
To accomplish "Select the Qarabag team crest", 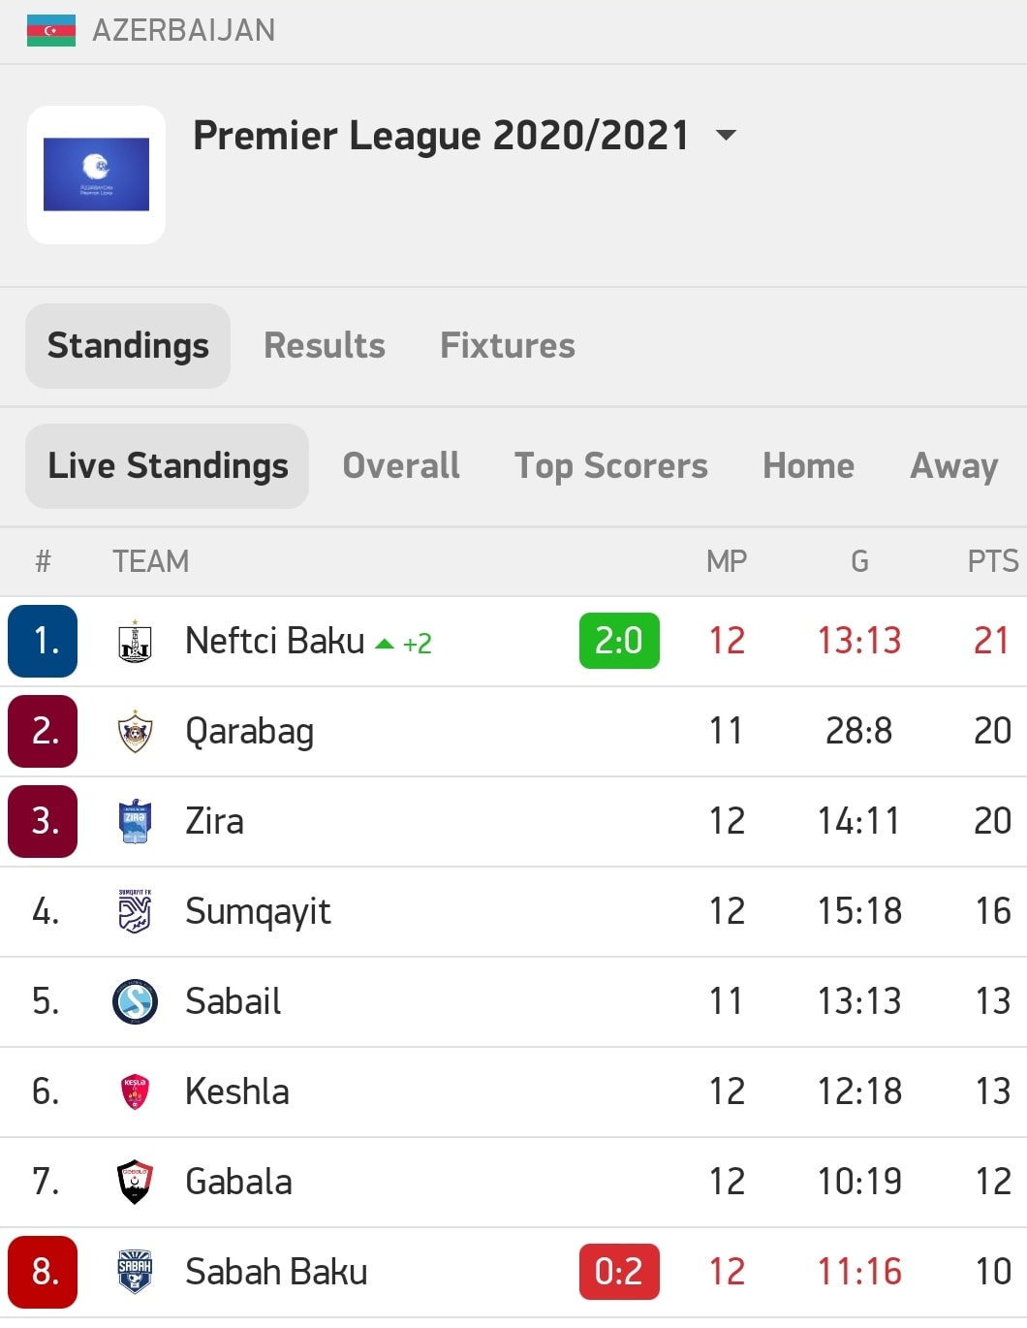I will click(x=135, y=731).
